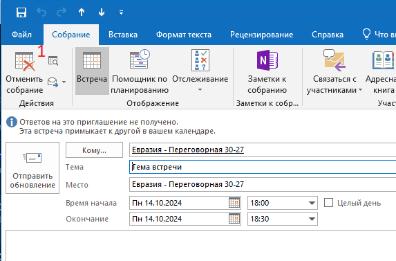Expand the end time 18:30 dropdown
396x261 pixels.
coord(312,219)
